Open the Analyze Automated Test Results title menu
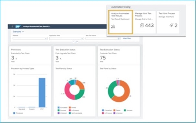 (x=37, y=26)
